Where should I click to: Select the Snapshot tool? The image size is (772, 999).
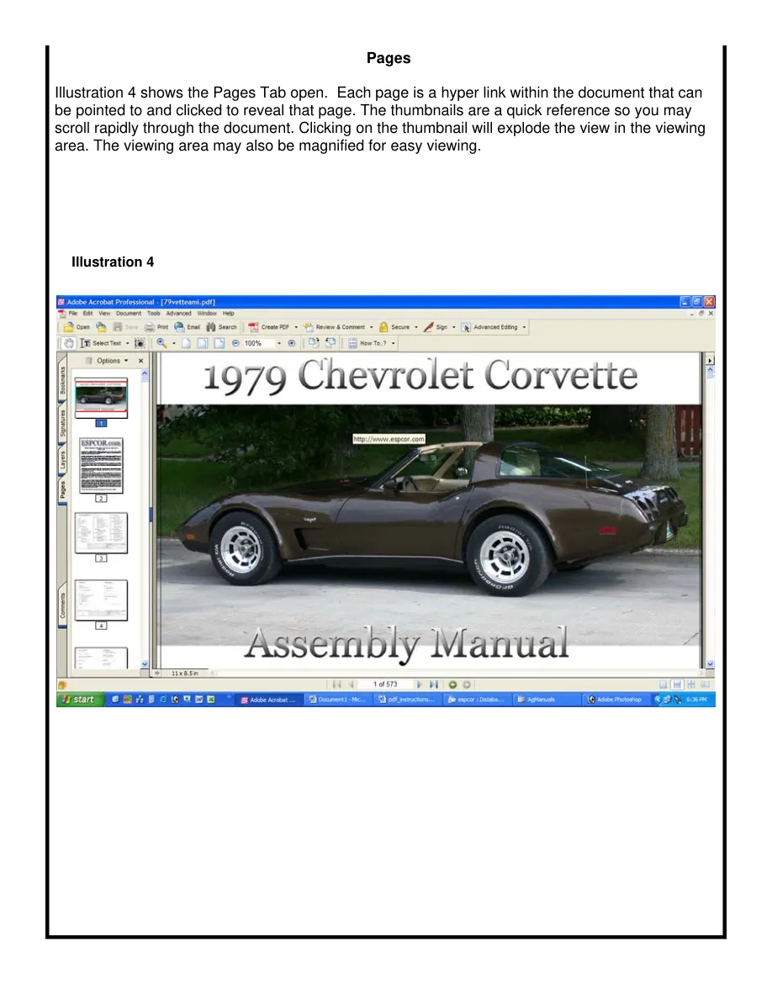(x=140, y=343)
